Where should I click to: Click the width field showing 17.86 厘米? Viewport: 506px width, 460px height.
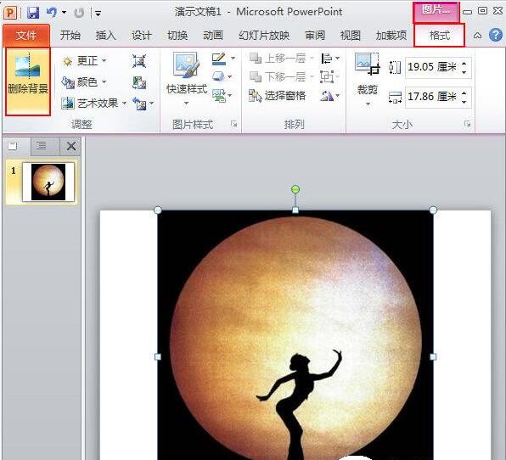432,97
